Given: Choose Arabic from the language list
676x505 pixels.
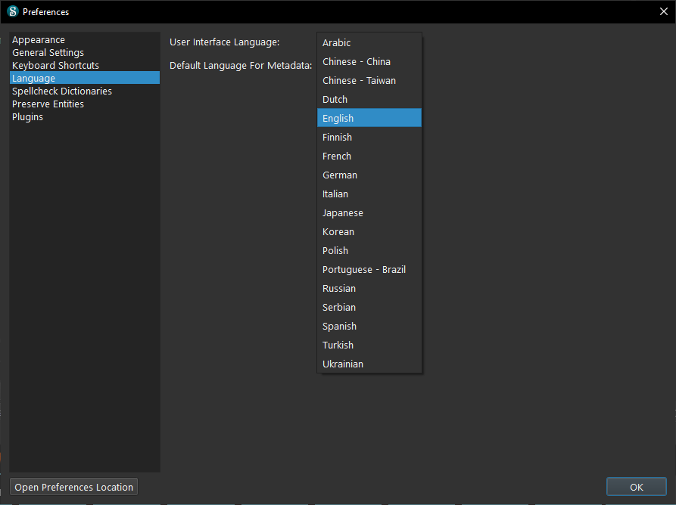Looking at the screenshot, I should (337, 43).
